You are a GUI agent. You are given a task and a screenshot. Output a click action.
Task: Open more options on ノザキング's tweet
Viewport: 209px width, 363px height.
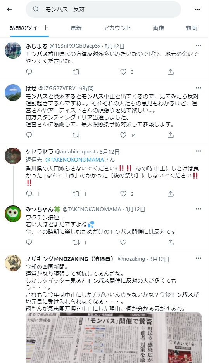[x=199, y=258]
